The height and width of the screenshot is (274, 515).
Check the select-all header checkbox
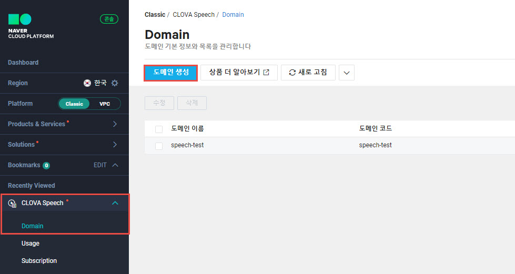click(159, 129)
